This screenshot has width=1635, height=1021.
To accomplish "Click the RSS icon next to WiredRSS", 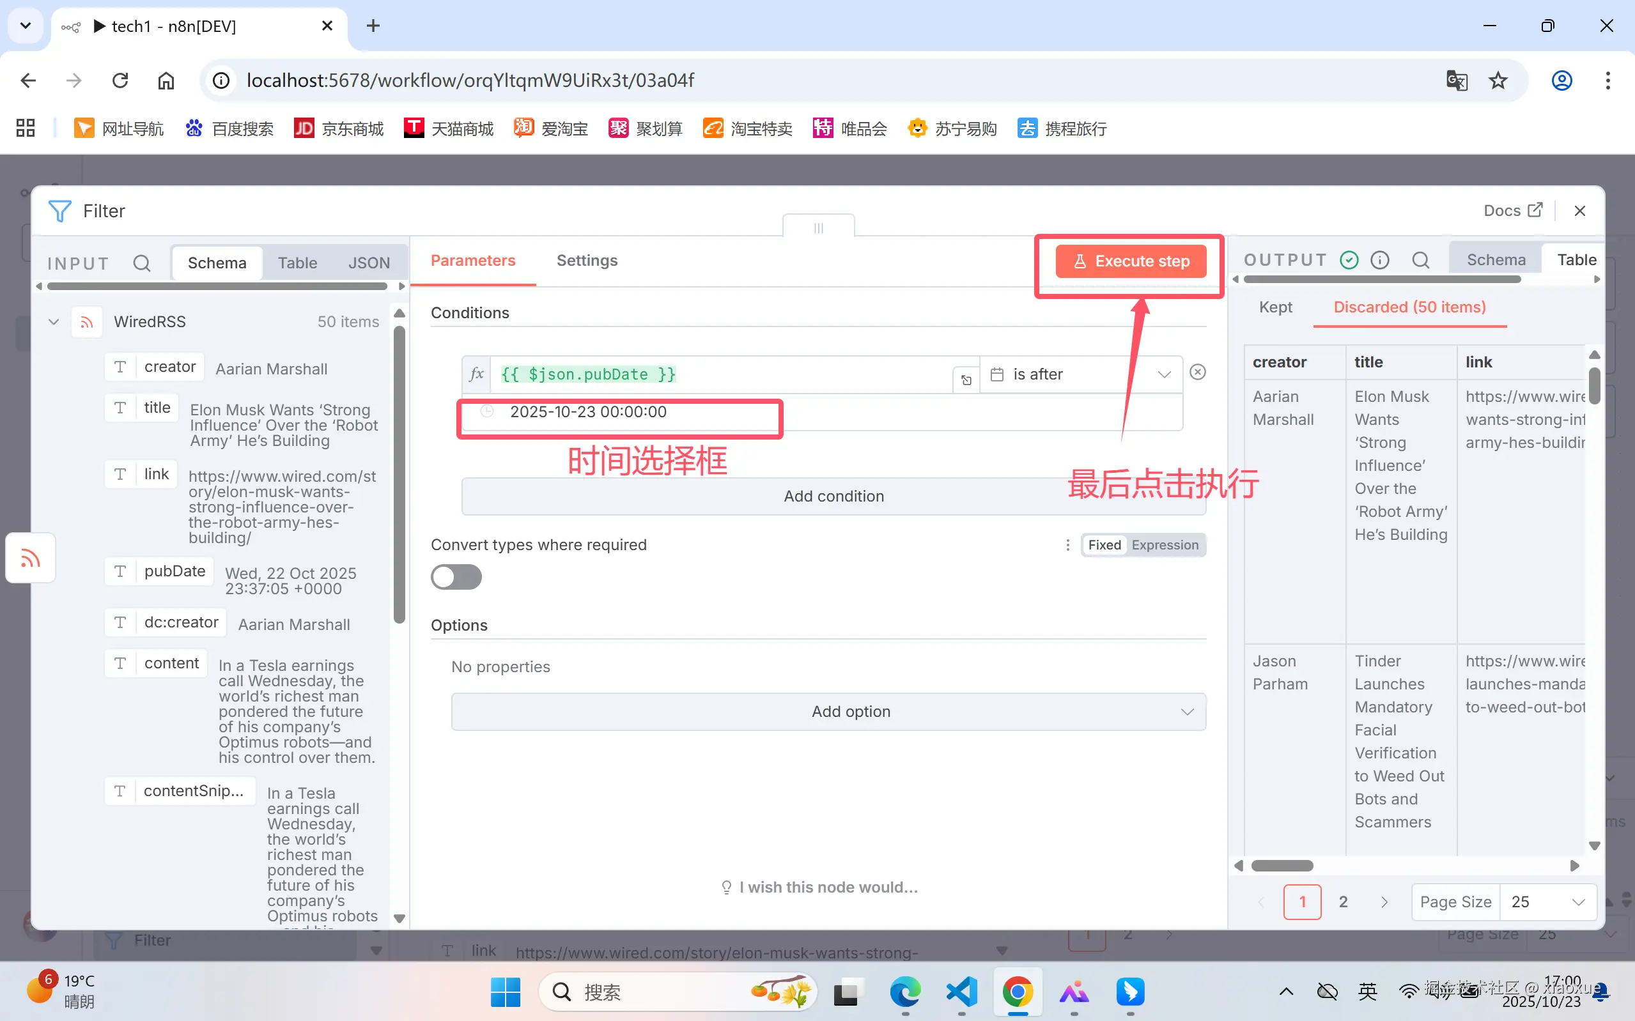I will (86, 322).
